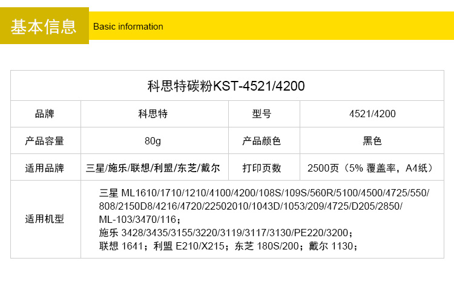Select the model value 4521/4200 cell
Viewport: 454px width, 299px height.
[x=372, y=114]
